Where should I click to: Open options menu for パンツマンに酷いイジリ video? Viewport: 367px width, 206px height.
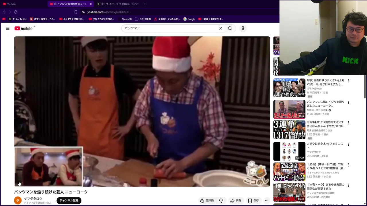click(x=349, y=102)
